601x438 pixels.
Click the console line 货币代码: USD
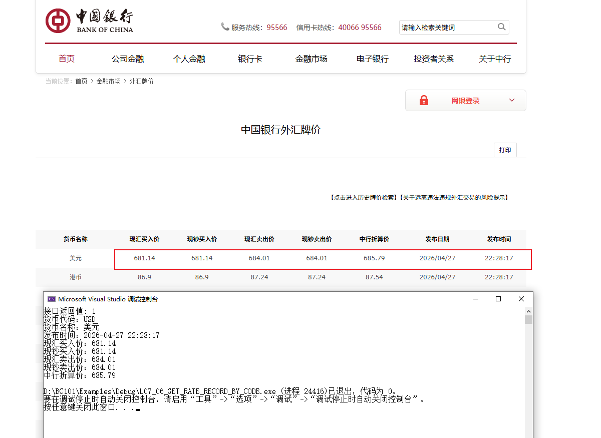[70, 319]
